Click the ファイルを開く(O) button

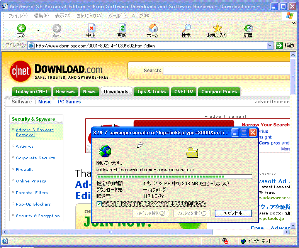[x=150, y=213]
